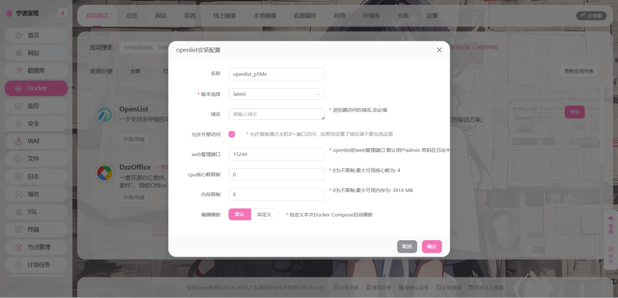Select the 默认 template option
618x298 pixels.
(x=240, y=214)
